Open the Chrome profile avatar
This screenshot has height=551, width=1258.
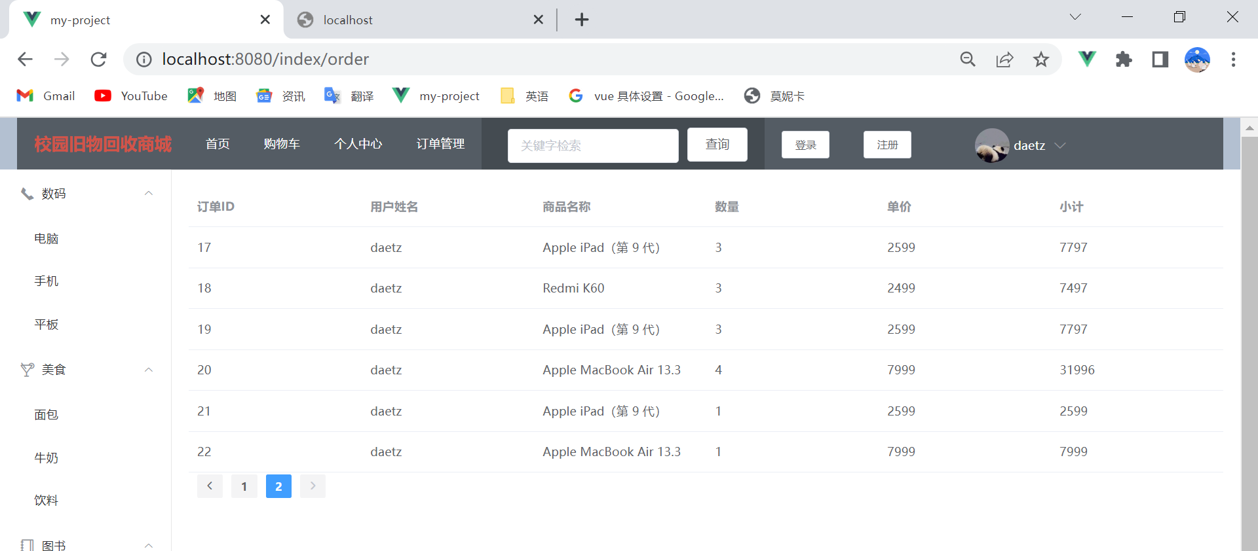click(1197, 60)
